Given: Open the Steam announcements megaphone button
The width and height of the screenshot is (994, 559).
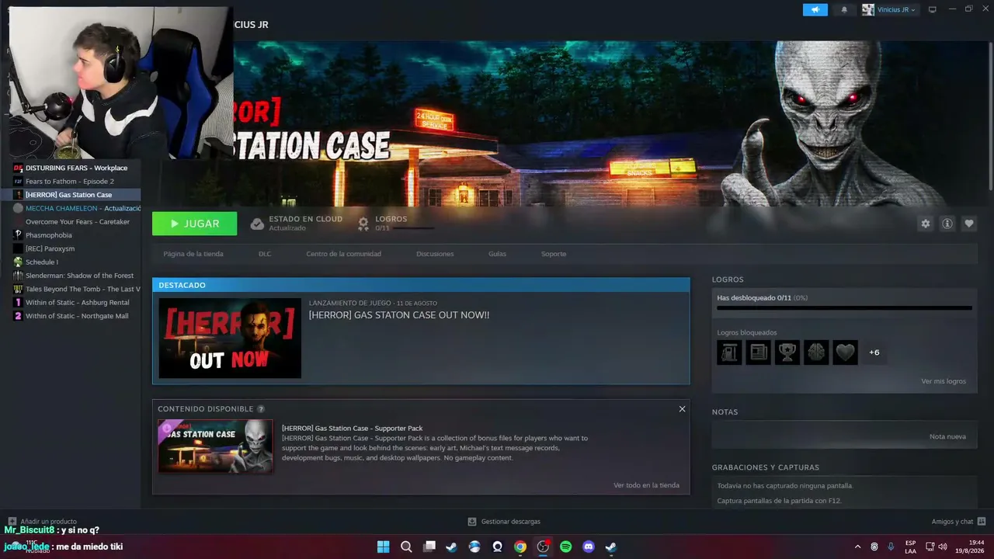Looking at the screenshot, I should click(815, 10).
